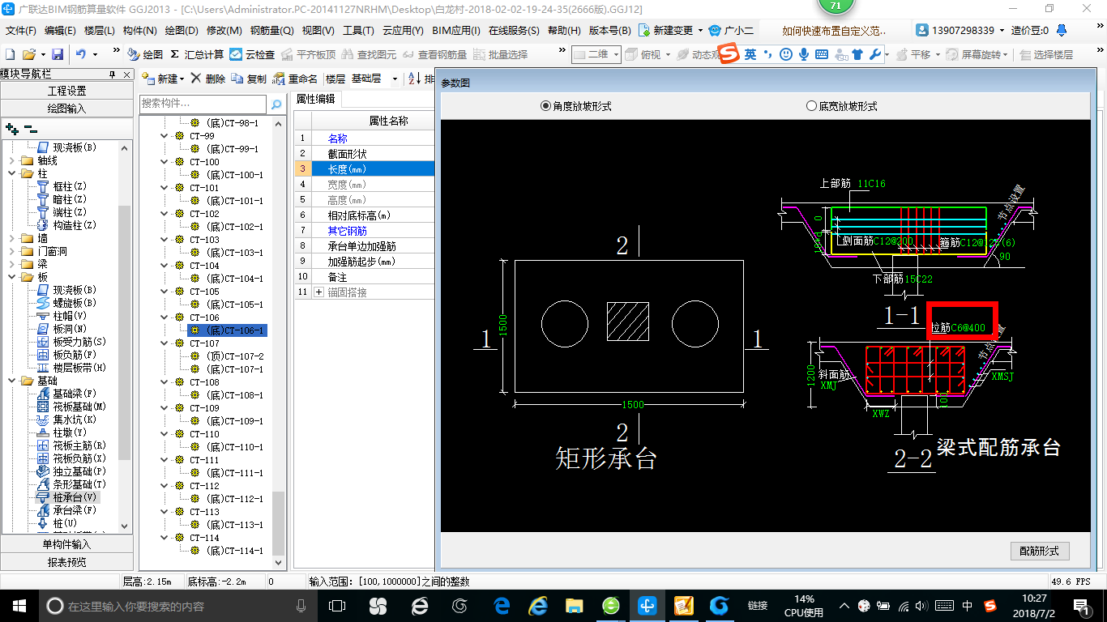Click the 配筋形式 button
The image size is (1107, 622).
[x=1040, y=551]
